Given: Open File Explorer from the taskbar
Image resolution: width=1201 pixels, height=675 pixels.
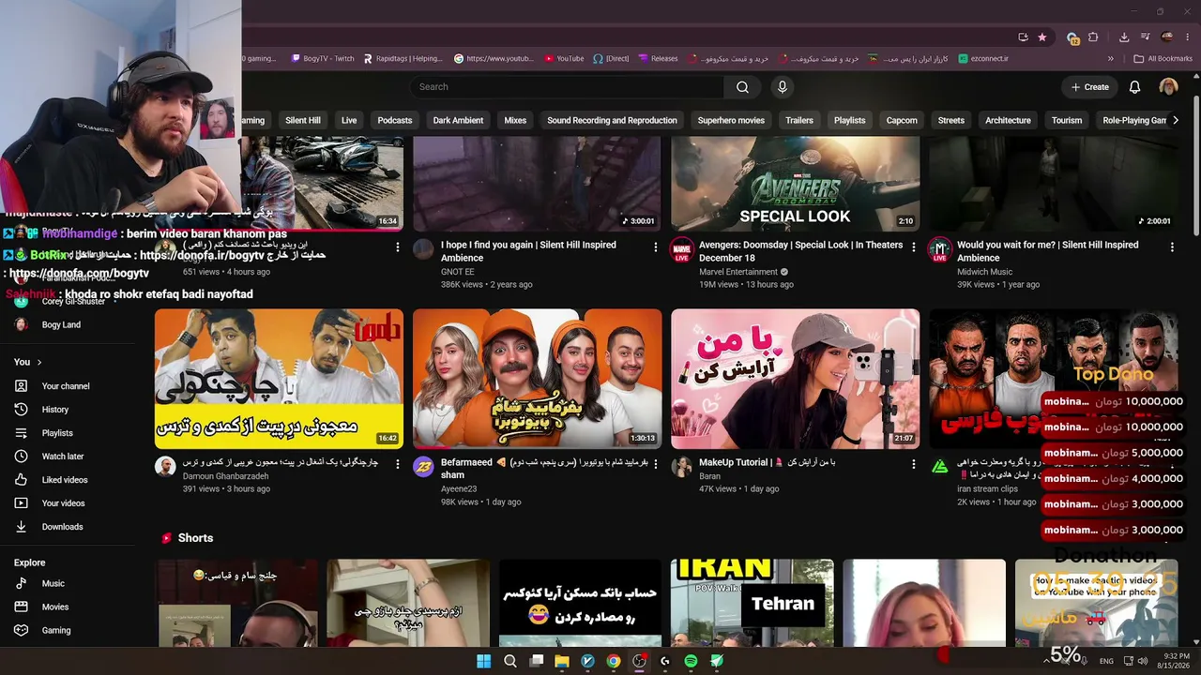Looking at the screenshot, I should click(x=562, y=661).
